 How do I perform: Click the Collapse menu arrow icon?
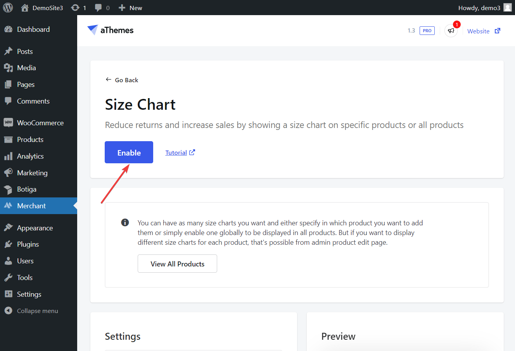click(8, 311)
